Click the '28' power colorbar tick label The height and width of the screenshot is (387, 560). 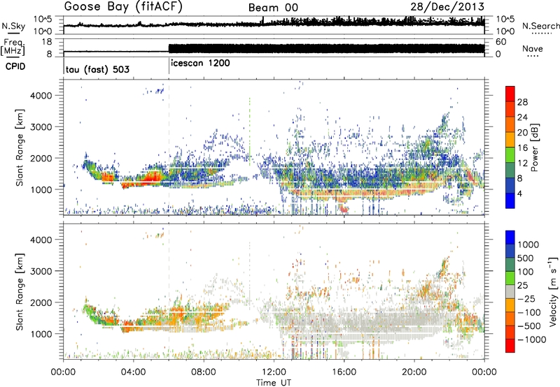(522, 102)
